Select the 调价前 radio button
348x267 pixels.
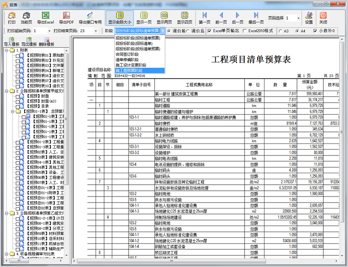pyautogui.click(x=169, y=31)
